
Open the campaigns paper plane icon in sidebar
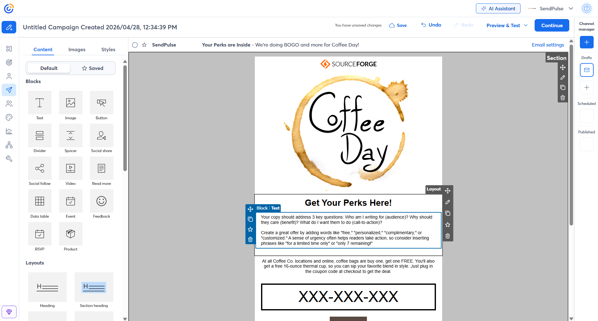pos(9,90)
